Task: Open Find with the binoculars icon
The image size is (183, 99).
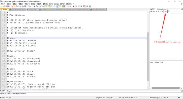Action: pos(34,6)
